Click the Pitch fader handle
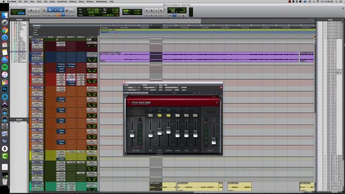 coord(195,134)
